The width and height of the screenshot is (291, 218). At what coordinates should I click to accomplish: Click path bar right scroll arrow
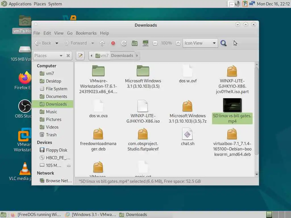137,56
